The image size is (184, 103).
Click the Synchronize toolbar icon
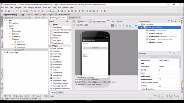tap(9, 11)
